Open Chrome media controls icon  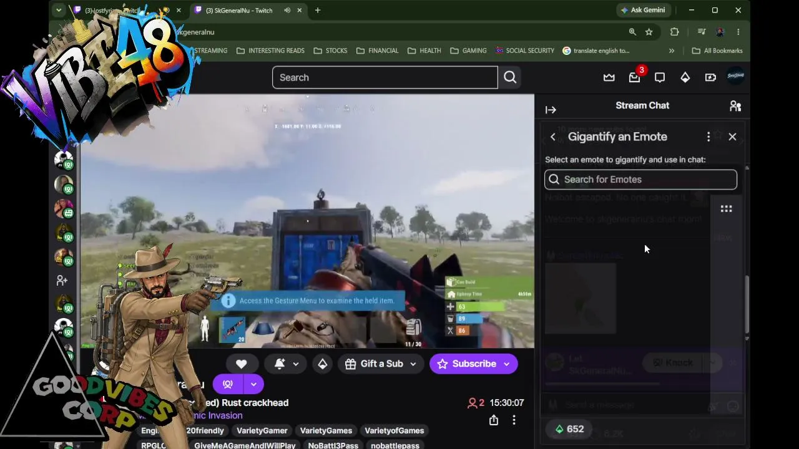coord(702,32)
